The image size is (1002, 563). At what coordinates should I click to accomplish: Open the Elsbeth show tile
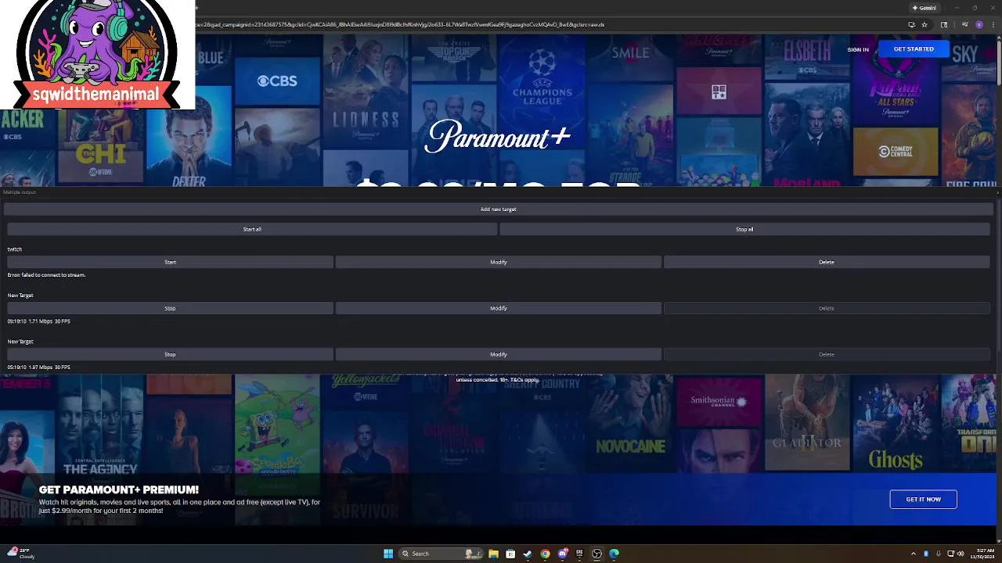pyautogui.click(x=807, y=56)
